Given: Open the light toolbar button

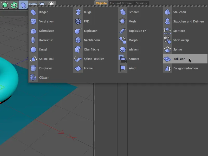Looking at the screenshot, I should click(51, 4).
